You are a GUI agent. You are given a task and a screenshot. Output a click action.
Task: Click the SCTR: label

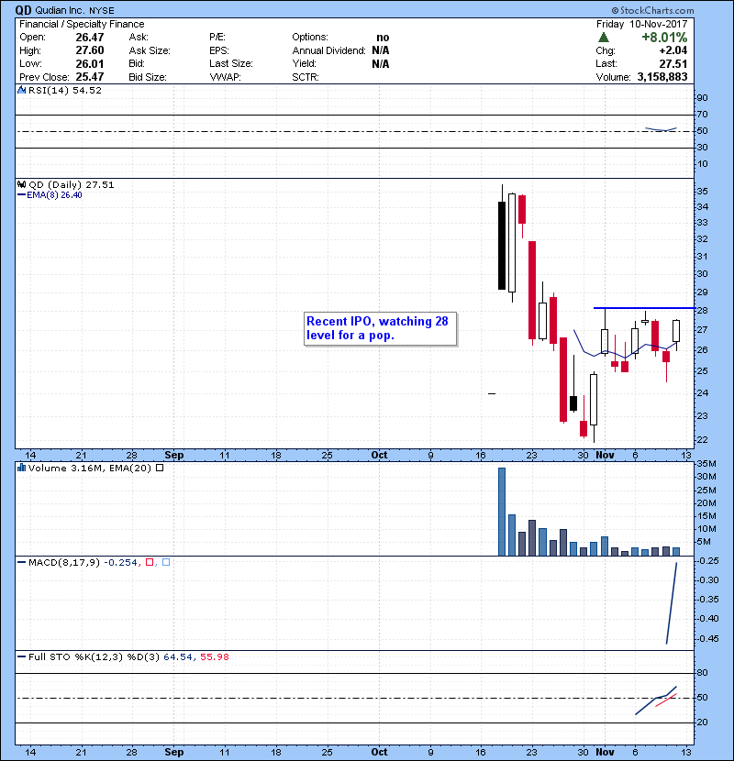tap(305, 77)
